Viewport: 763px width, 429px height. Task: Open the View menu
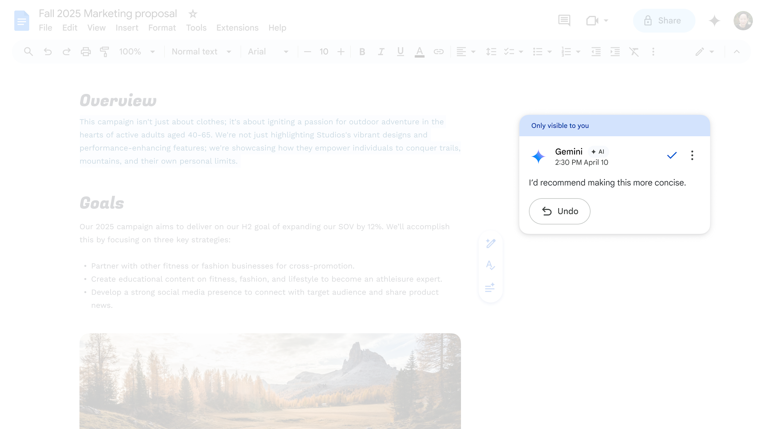pyautogui.click(x=96, y=28)
